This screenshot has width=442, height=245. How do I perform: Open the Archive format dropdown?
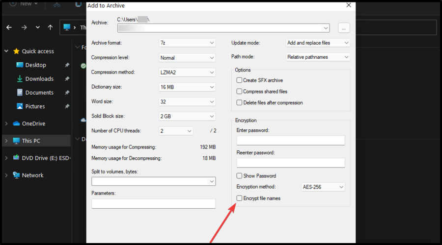pyautogui.click(x=187, y=43)
